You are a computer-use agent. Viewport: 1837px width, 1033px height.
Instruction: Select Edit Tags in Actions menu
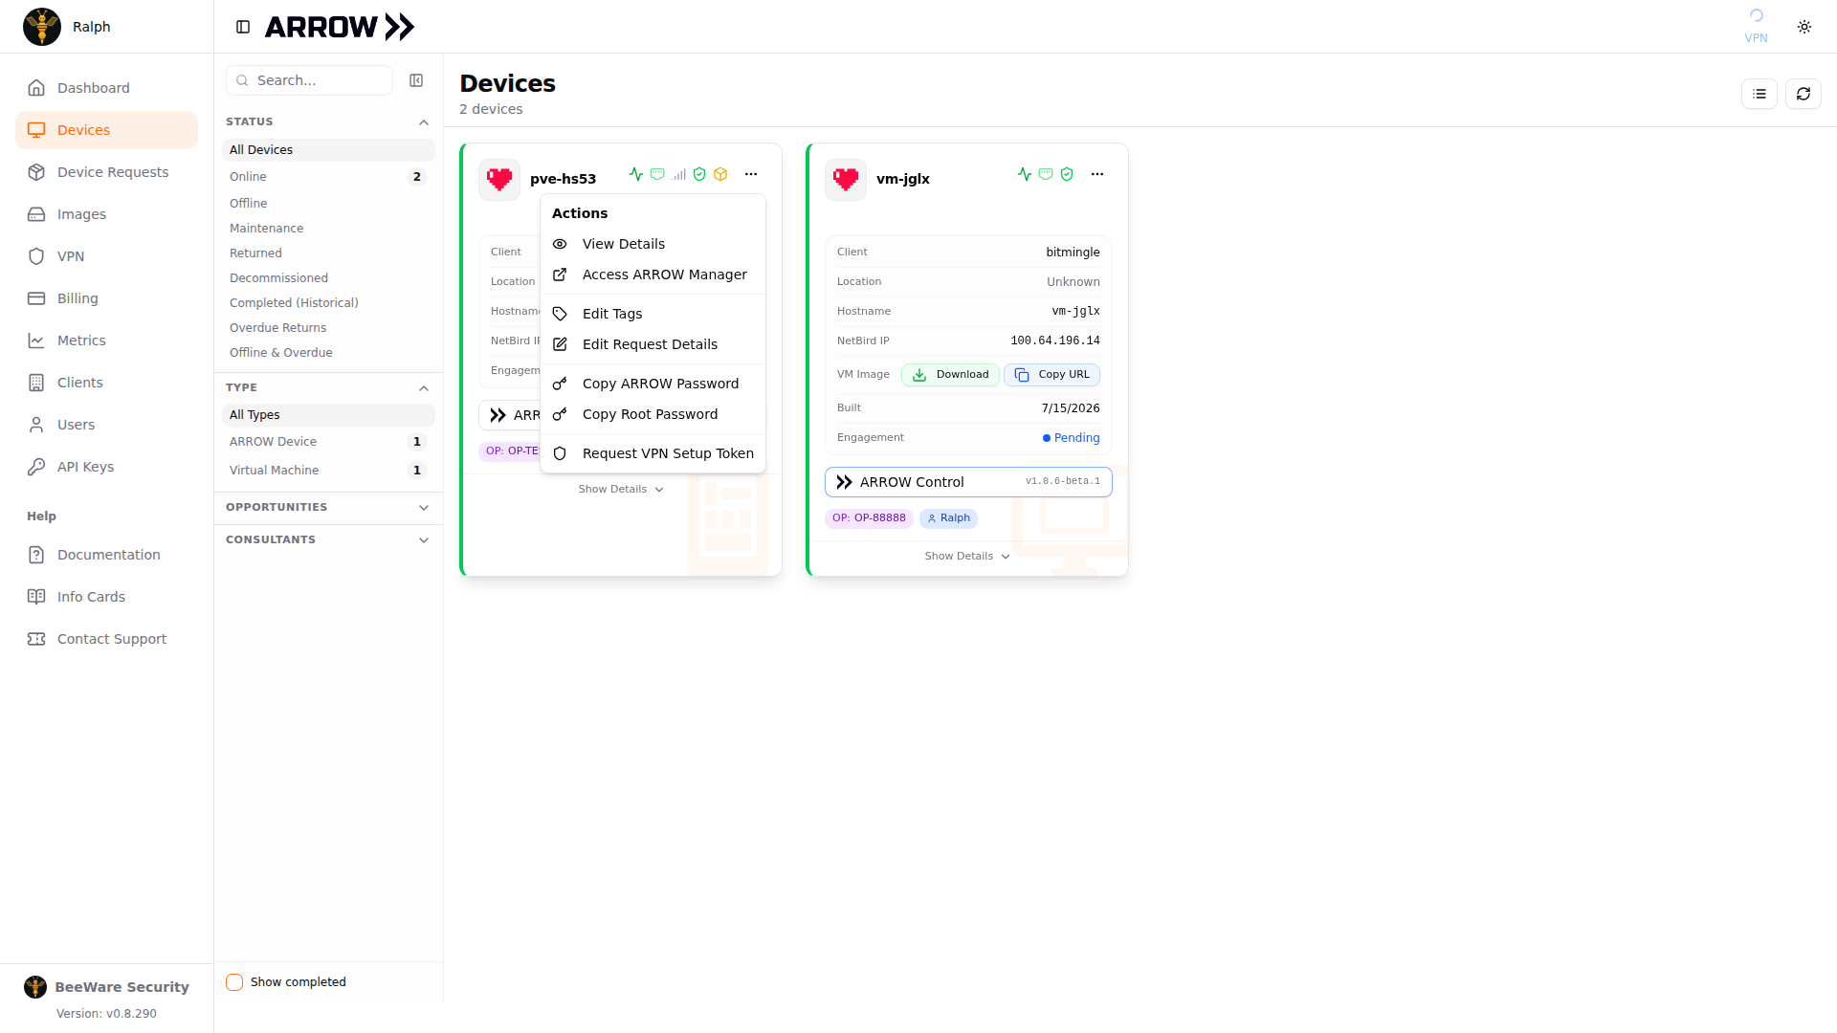tap(653, 314)
